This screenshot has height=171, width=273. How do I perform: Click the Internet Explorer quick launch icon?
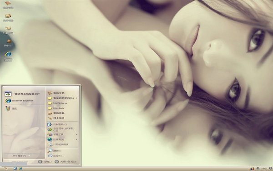(x=20, y=168)
